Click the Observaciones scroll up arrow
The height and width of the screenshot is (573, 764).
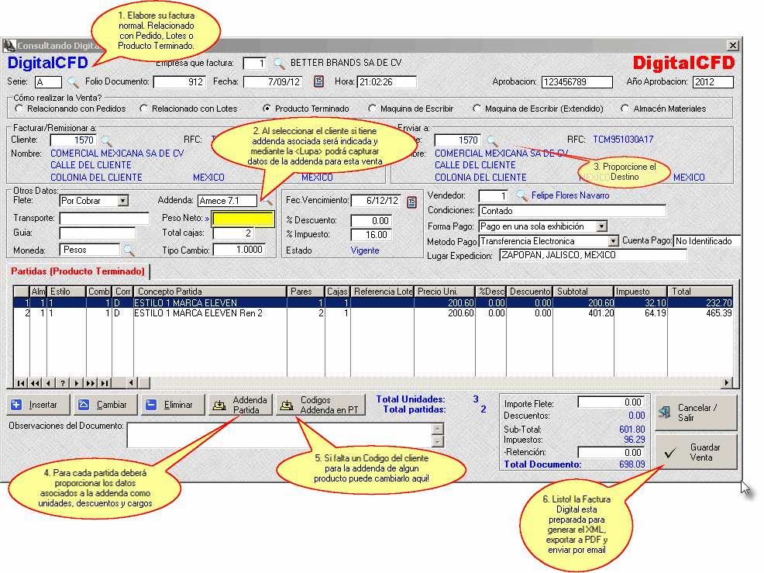[x=438, y=429]
